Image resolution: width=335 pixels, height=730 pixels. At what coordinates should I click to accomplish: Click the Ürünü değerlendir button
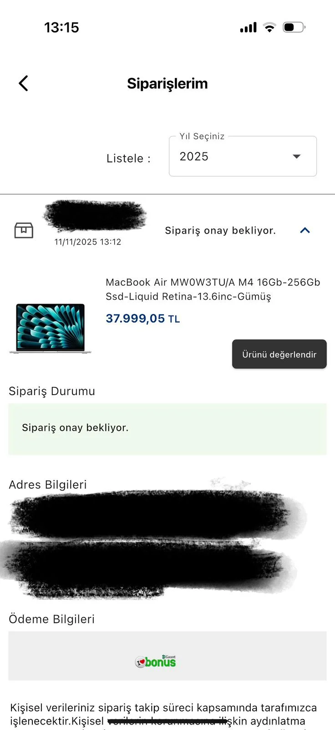click(x=279, y=354)
